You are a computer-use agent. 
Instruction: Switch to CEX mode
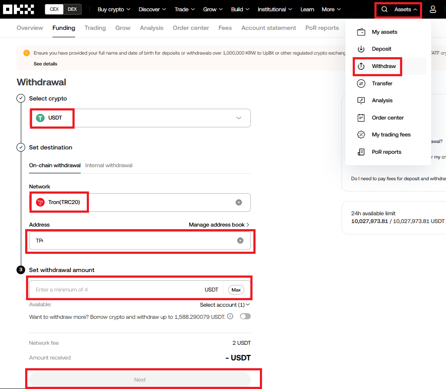54,10
